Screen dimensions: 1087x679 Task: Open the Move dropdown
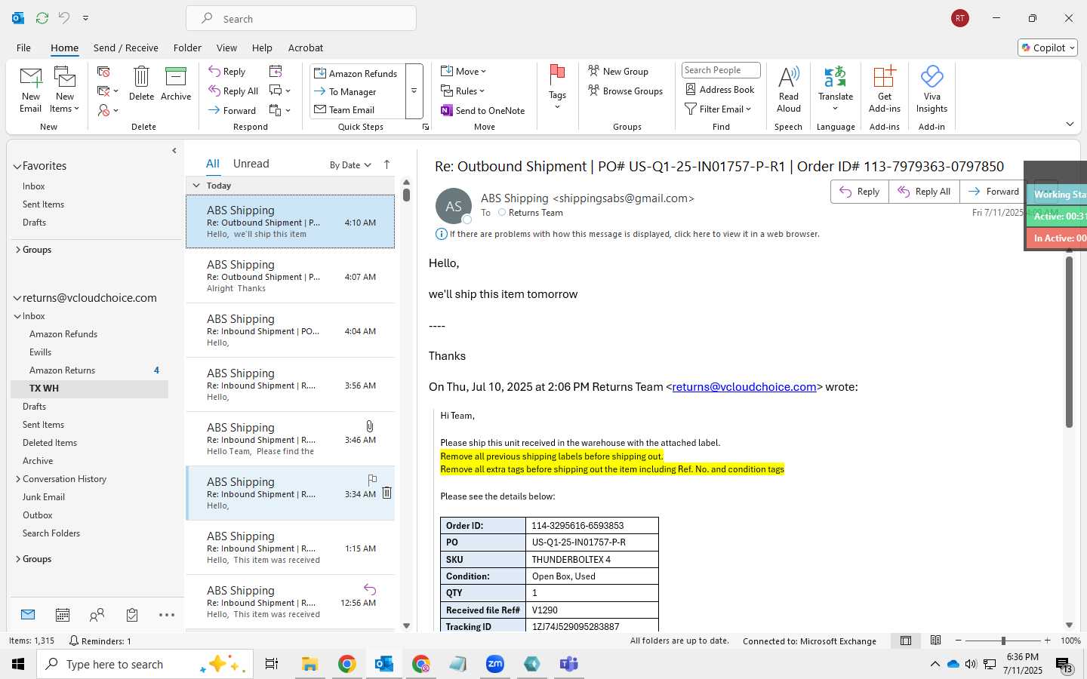click(463, 71)
